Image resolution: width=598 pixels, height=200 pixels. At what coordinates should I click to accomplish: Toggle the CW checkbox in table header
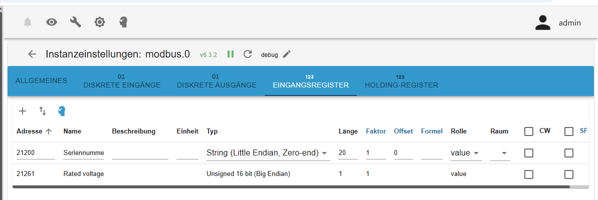tap(529, 131)
